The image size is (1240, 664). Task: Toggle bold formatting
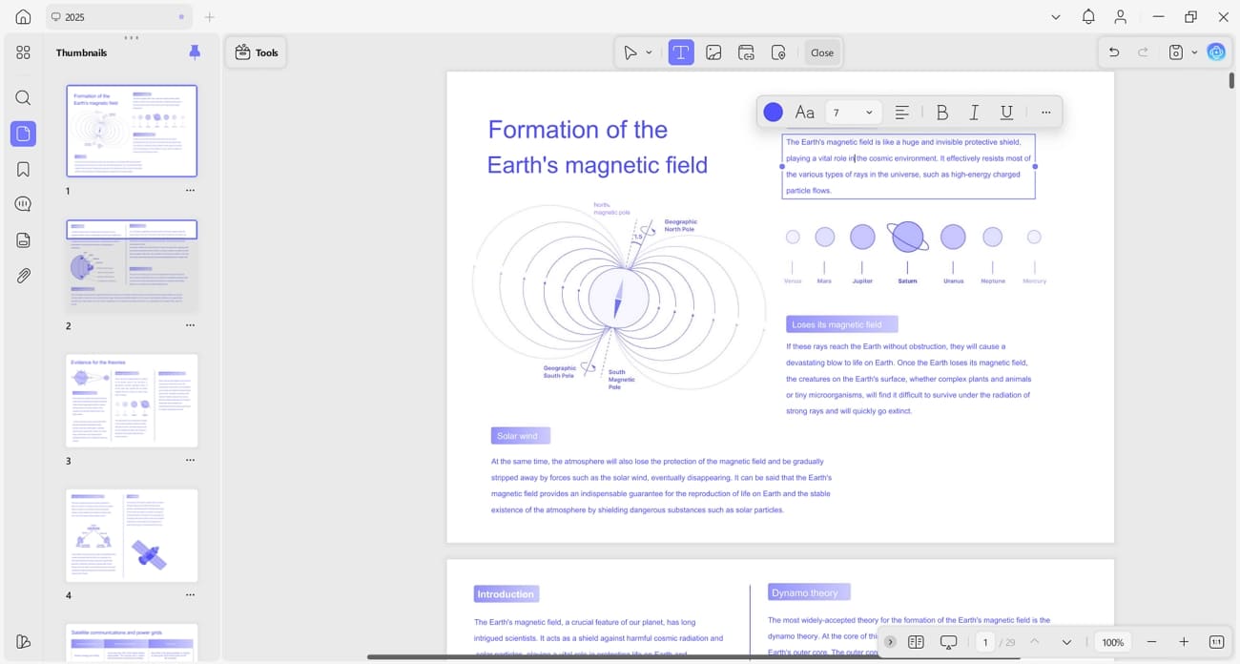click(x=941, y=113)
